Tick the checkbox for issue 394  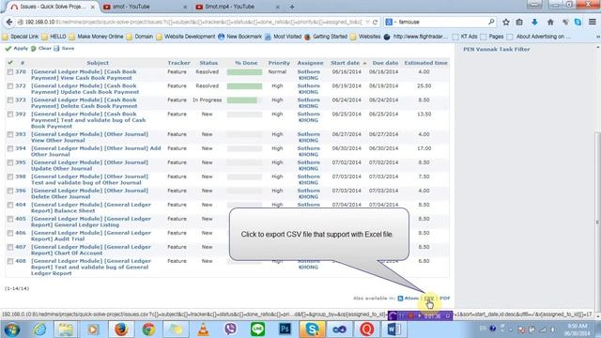[x=10, y=148]
